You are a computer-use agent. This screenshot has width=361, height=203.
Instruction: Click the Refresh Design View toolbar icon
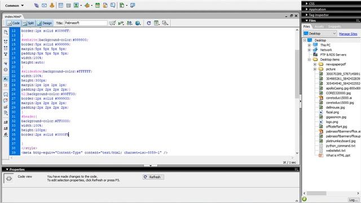[x=149, y=23]
